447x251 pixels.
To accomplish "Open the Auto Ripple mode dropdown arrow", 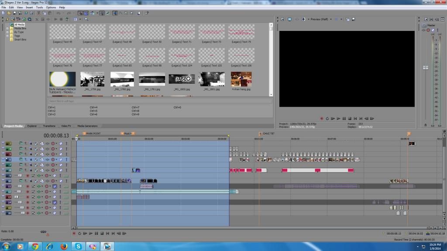I will 97,13.
